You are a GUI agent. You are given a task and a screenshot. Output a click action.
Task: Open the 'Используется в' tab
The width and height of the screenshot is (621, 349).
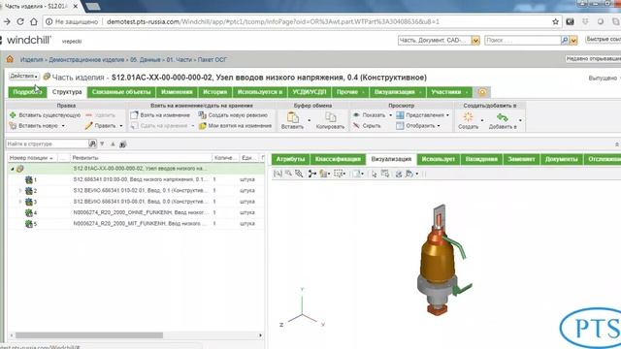[x=260, y=92]
